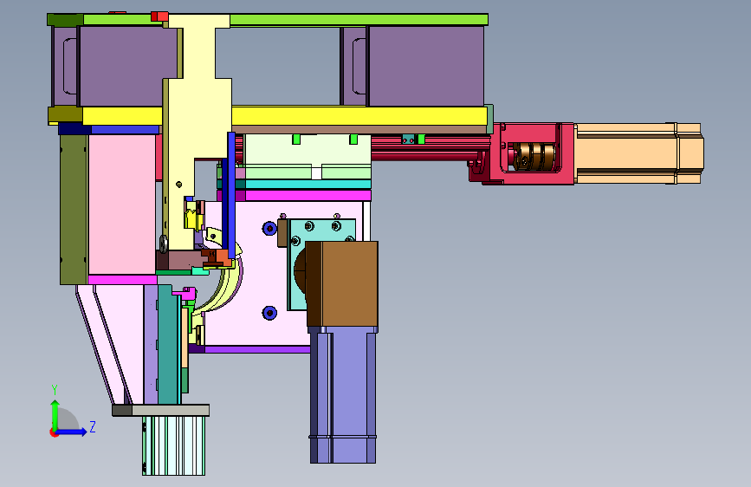Select the brass shaft coupling

(534, 156)
